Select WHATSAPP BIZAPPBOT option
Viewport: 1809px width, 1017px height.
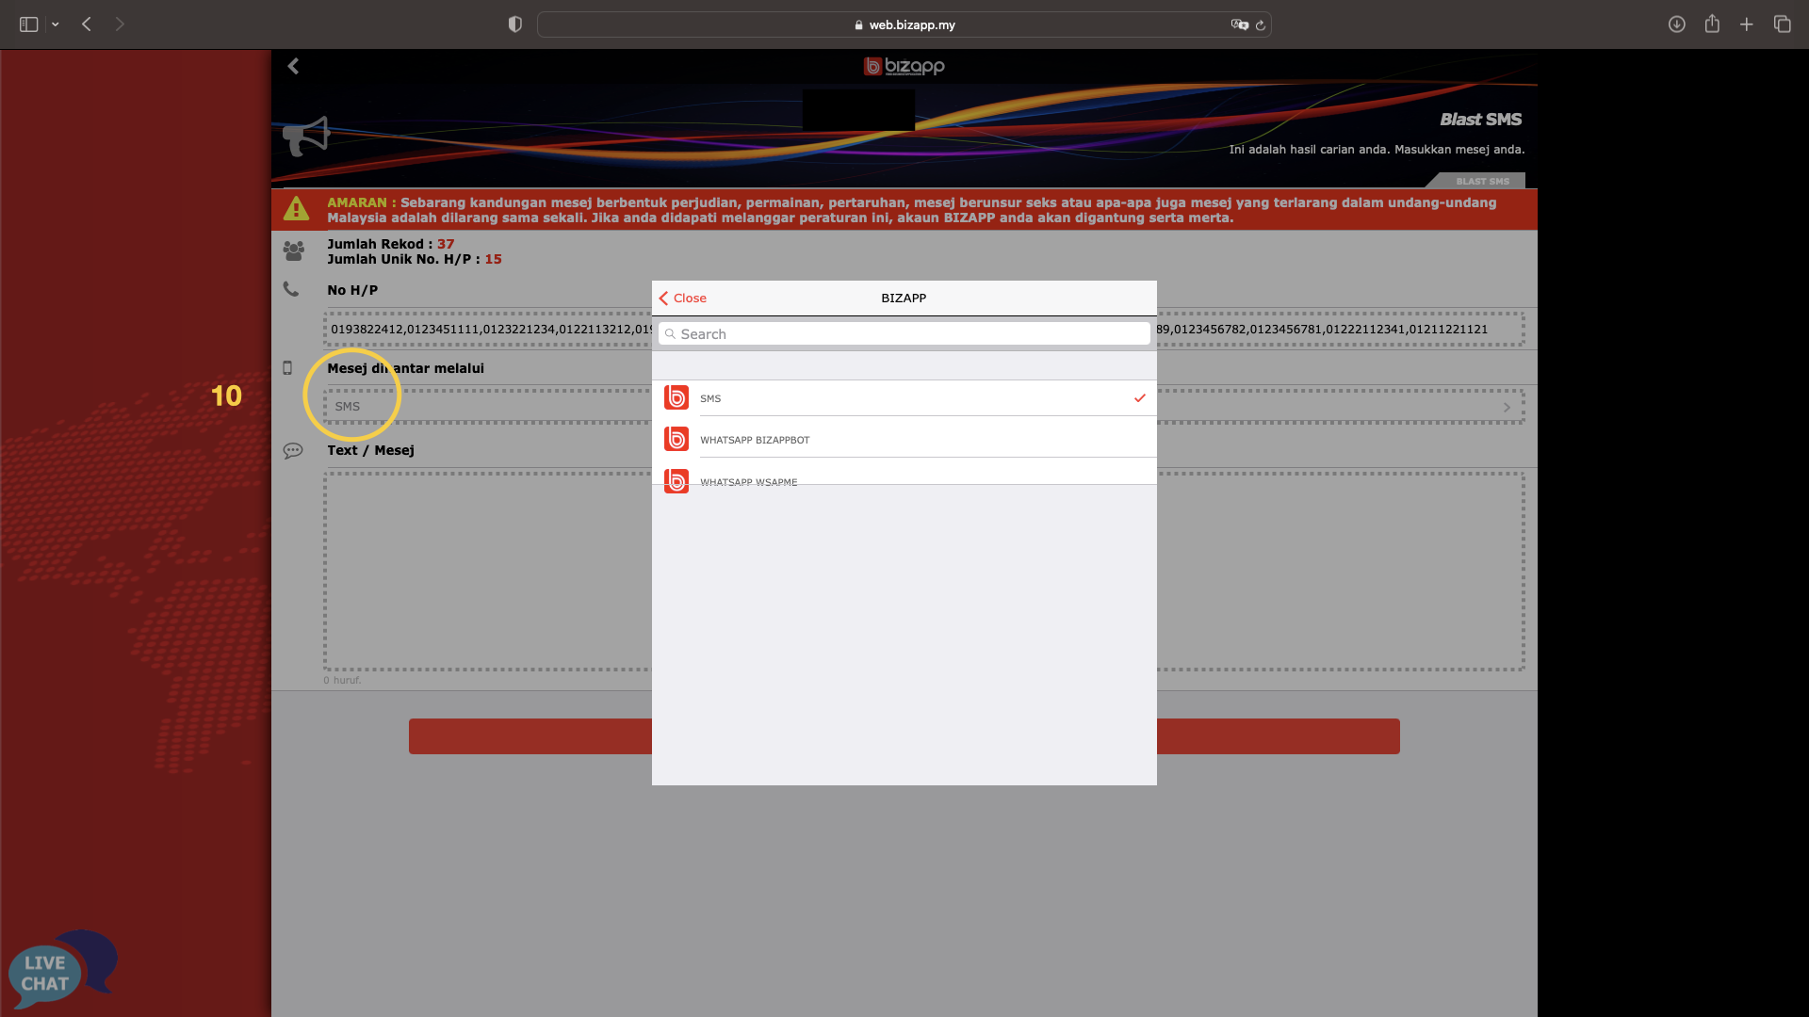pos(904,440)
